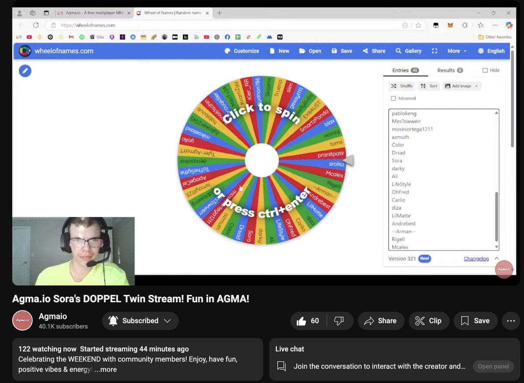The width and height of the screenshot is (524, 383).
Task: Click the YouTube like button
Action: [308, 321]
